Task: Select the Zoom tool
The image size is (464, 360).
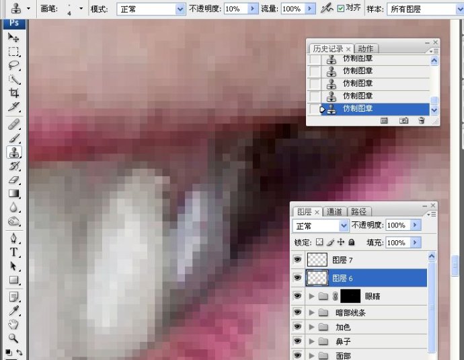Action: tap(13, 338)
